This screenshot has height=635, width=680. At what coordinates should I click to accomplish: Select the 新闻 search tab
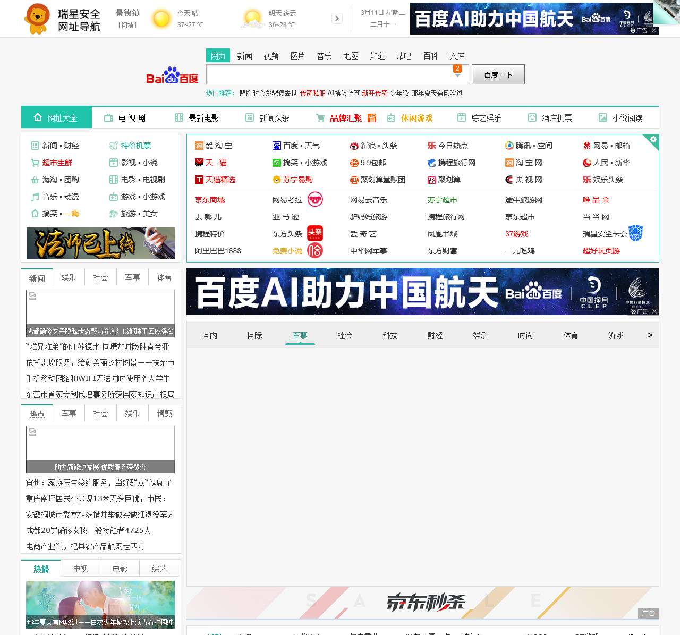point(244,56)
